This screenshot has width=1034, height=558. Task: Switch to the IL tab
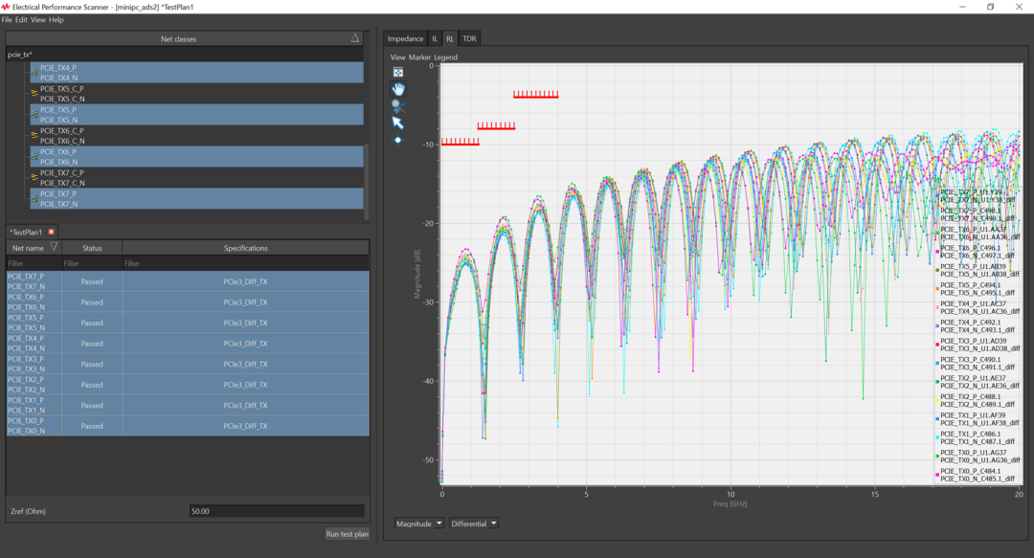point(435,39)
